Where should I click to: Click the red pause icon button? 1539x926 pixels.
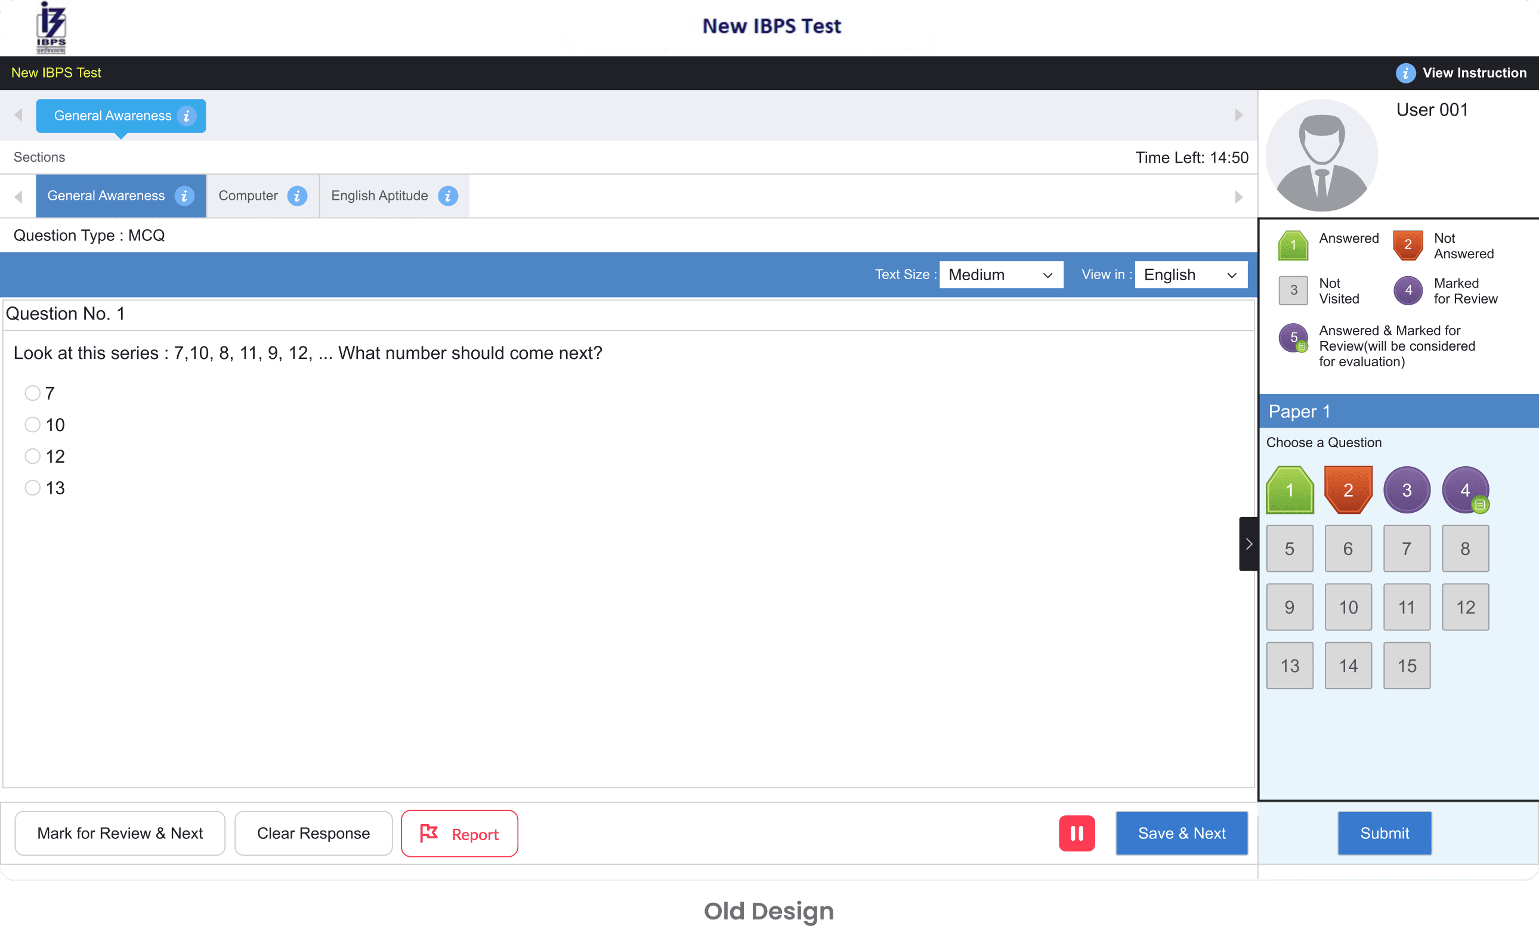pyautogui.click(x=1077, y=833)
